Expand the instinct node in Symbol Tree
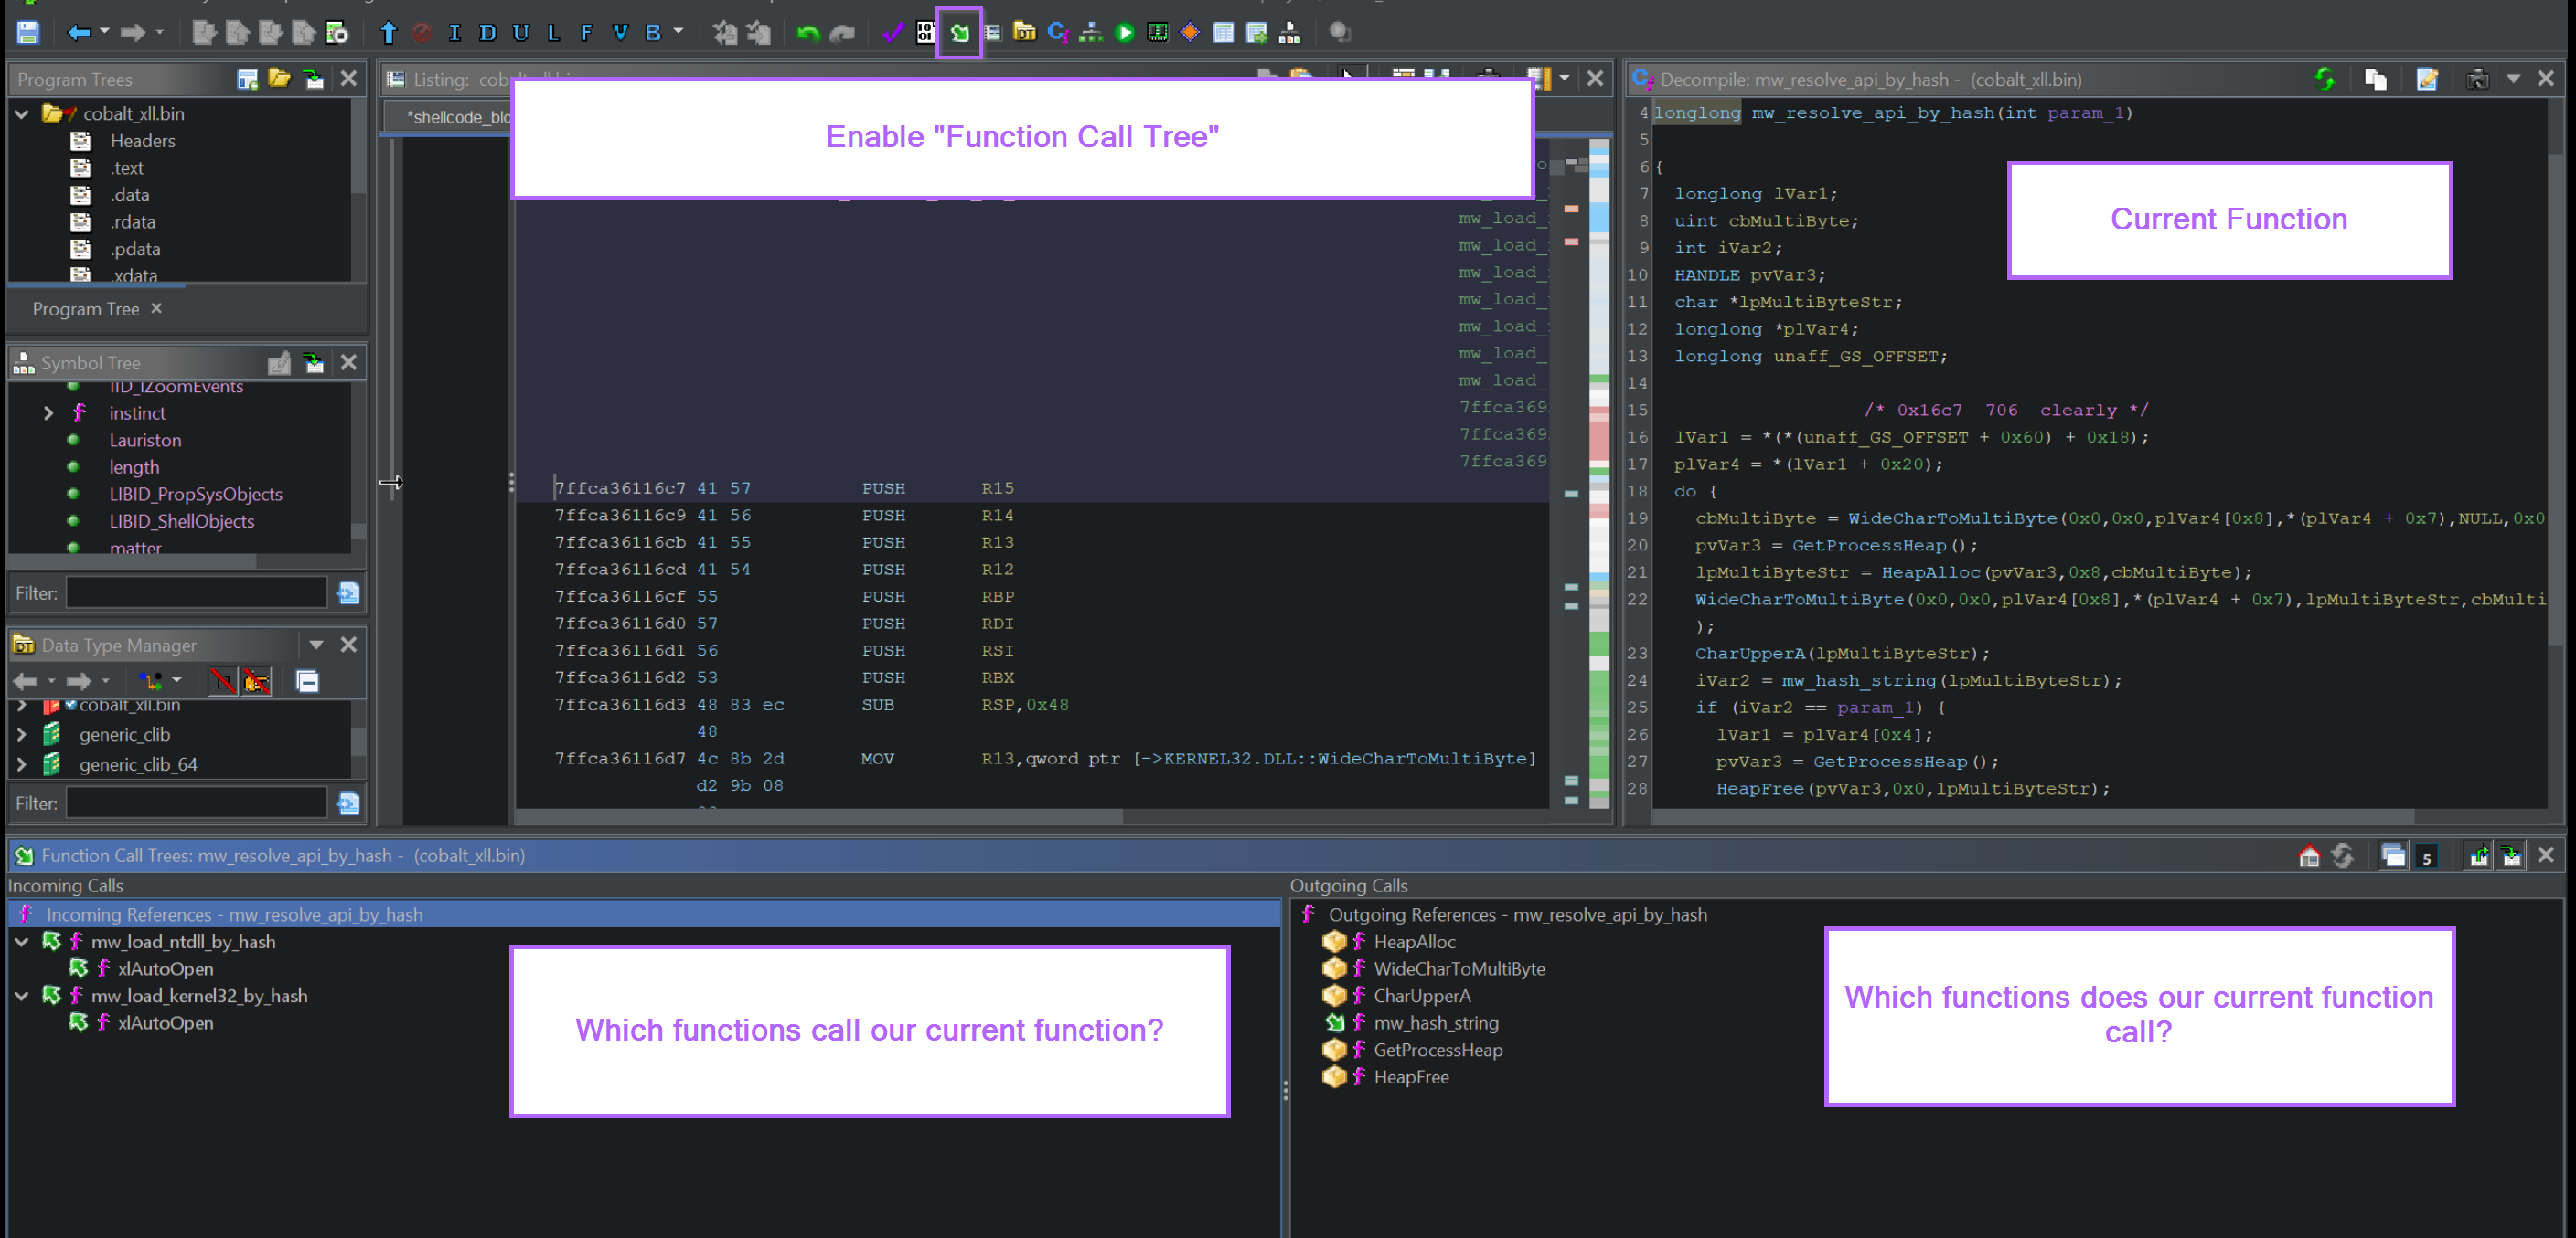Image resolution: width=2576 pixels, height=1238 pixels. 48,412
